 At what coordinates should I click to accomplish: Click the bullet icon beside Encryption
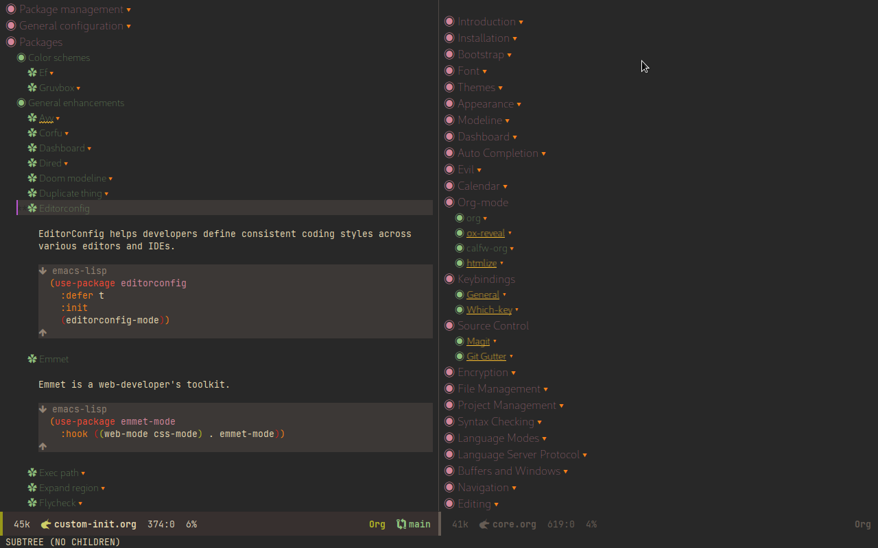[449, 373]
